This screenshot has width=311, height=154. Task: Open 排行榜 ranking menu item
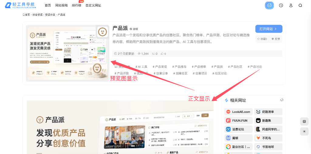[x=77, y=5]
